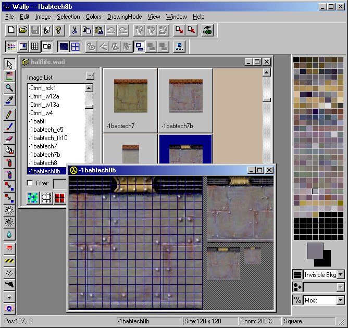348x328 pixels.
Task: Select the Scratch lines tool
Action: pos(9,273)
